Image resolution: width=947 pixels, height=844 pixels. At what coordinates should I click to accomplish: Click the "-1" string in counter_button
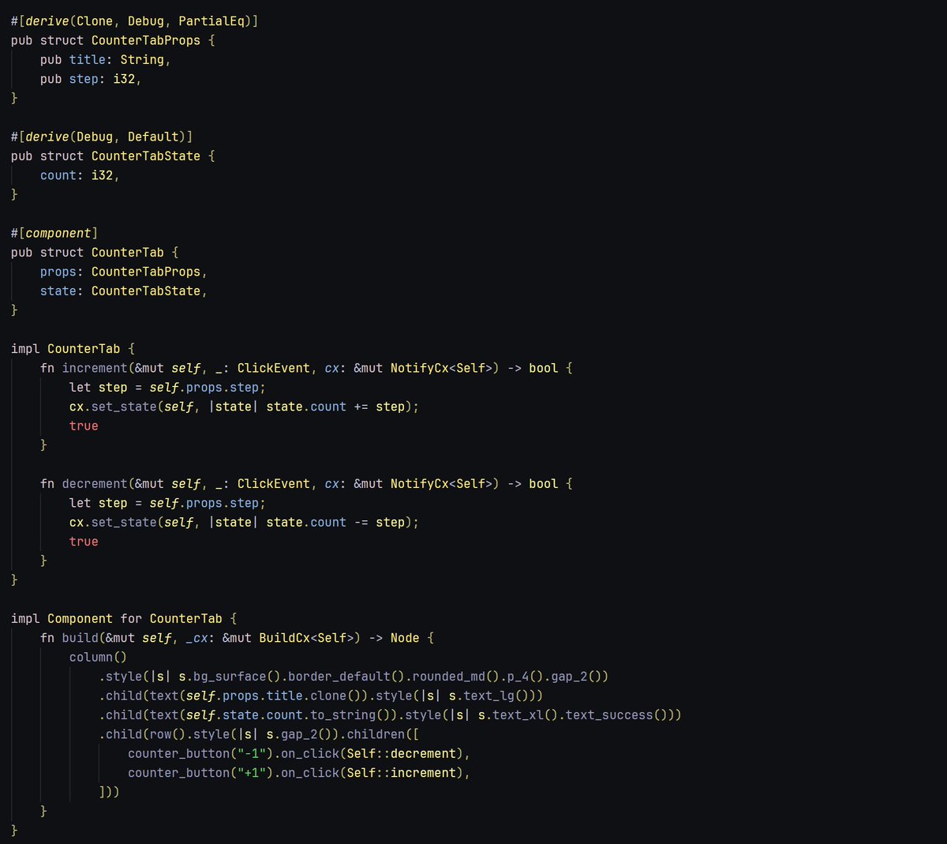tap(252, 754)
